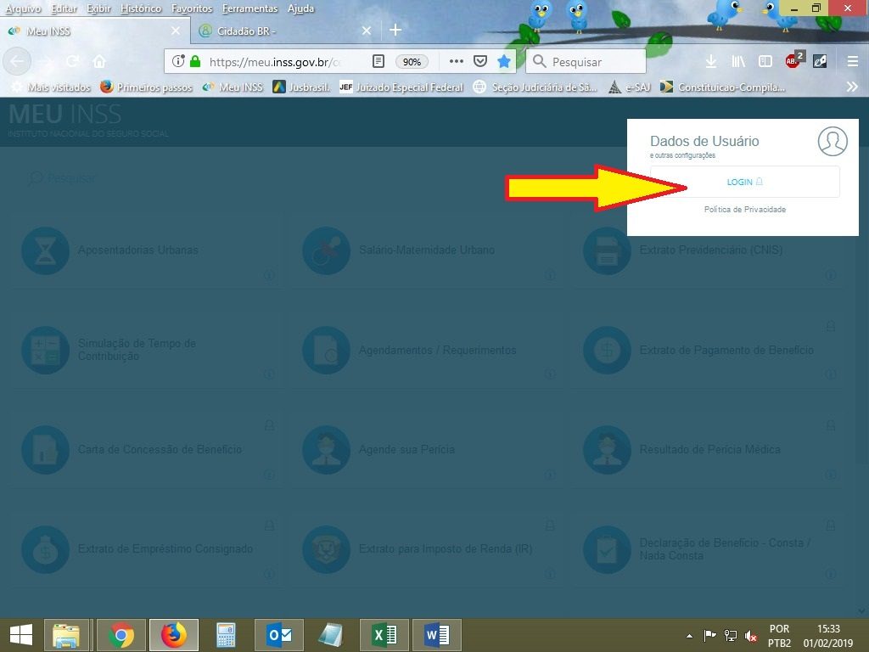Close the Cidadão BR tab

click(367, 31)
